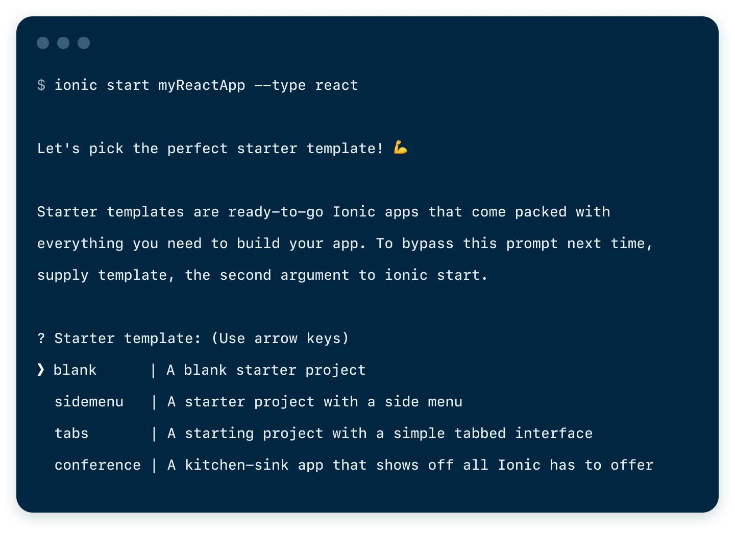Click the simple tabbed interface description
This screenshot has width=735, height=533.
pos(380,433)
